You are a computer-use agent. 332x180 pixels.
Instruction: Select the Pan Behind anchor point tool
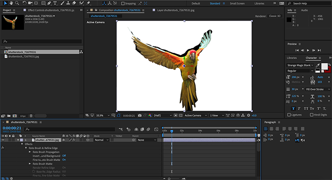click(x=36, y=3)
